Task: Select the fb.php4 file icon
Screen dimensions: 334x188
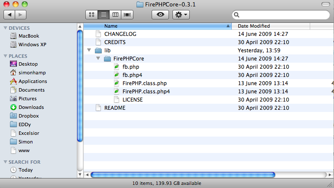Action: (116, 75)
